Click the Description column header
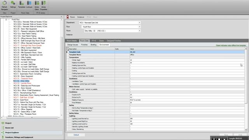Screen dimensions: 249x140 92,49
